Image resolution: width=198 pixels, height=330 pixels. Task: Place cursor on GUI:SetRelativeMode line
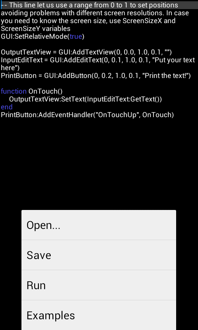tap(42, 36)
